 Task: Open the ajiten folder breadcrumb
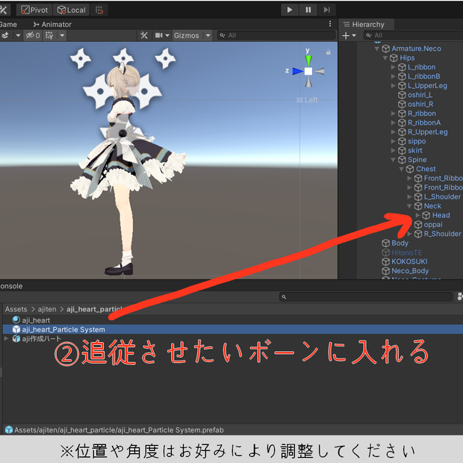tap(46, 309)
